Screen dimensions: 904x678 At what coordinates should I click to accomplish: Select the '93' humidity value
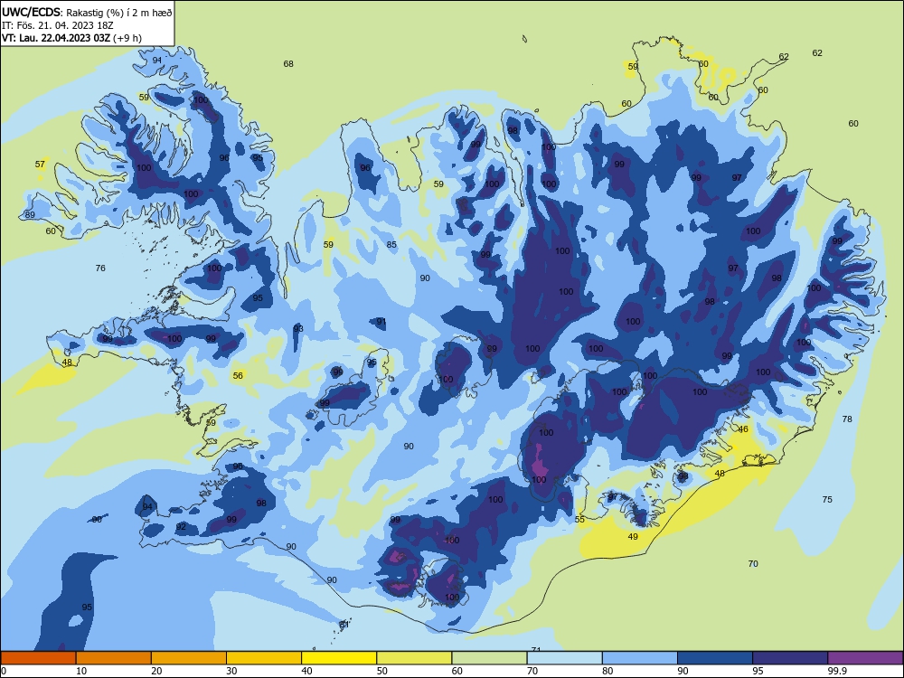tap(298, 329)
